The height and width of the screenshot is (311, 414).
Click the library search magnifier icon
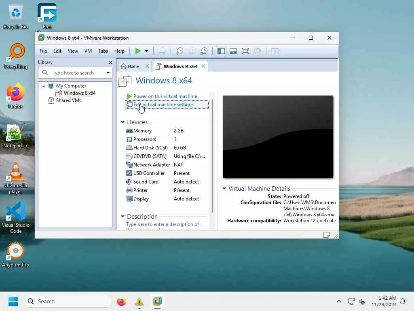coord(45,72)
